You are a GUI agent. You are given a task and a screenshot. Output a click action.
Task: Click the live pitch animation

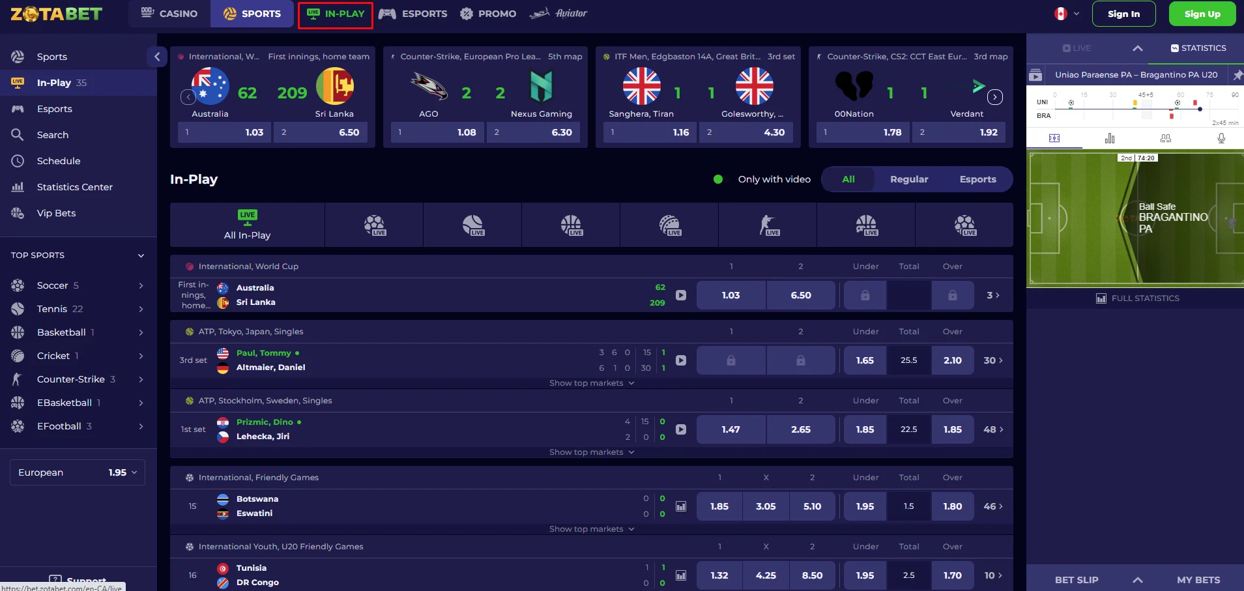pyautogui.click(x=1135, y=219)
